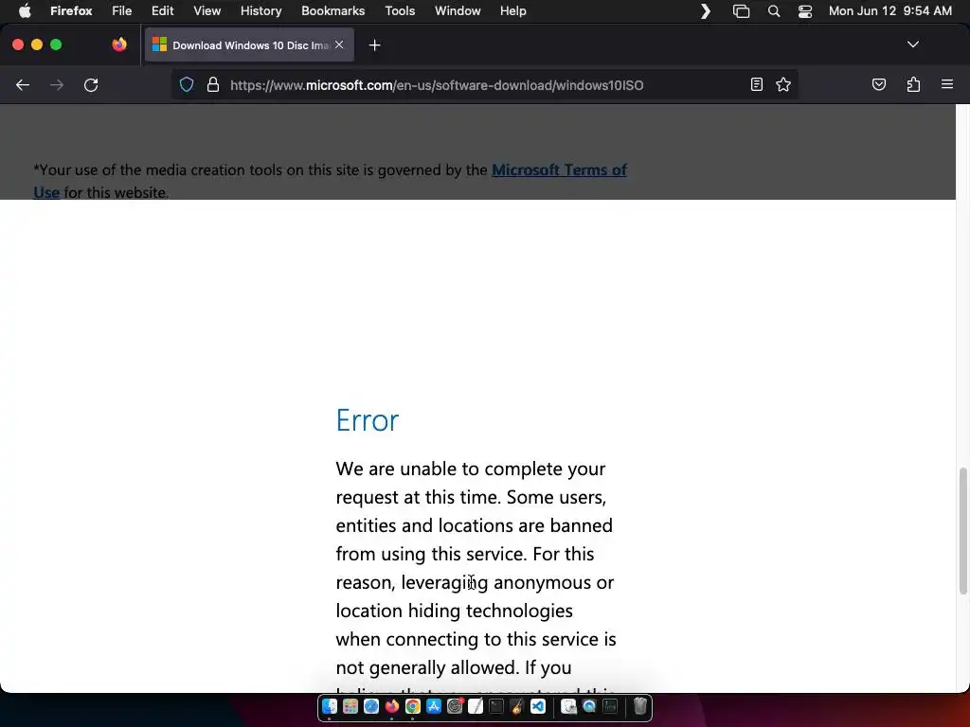Open the tracking protection shield icon
The height and width of the screenshot is (727, 970).
click(187, 84)
